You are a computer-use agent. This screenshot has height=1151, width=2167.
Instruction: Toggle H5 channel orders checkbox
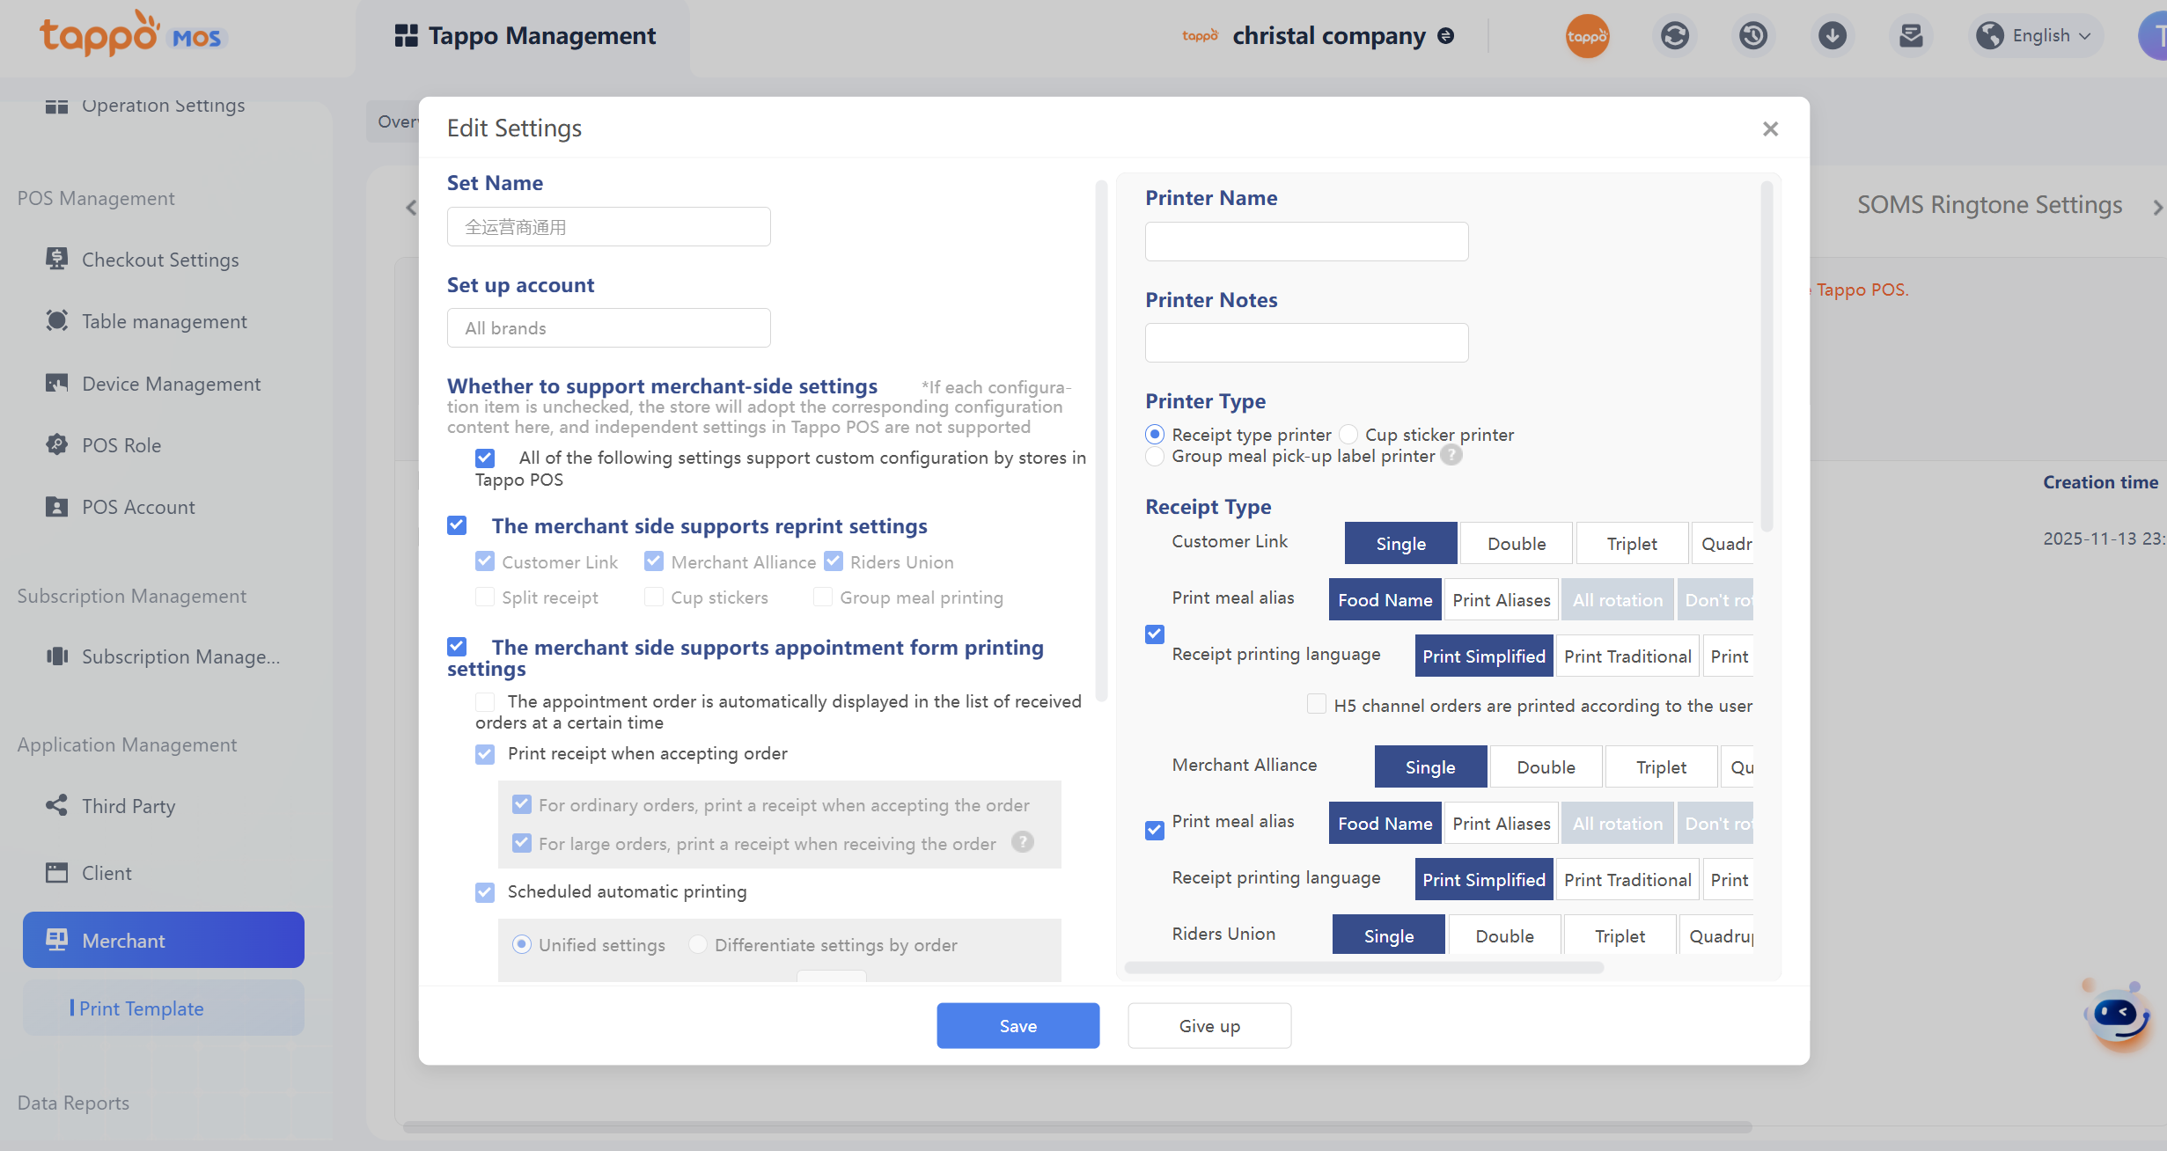point(1317,705)
